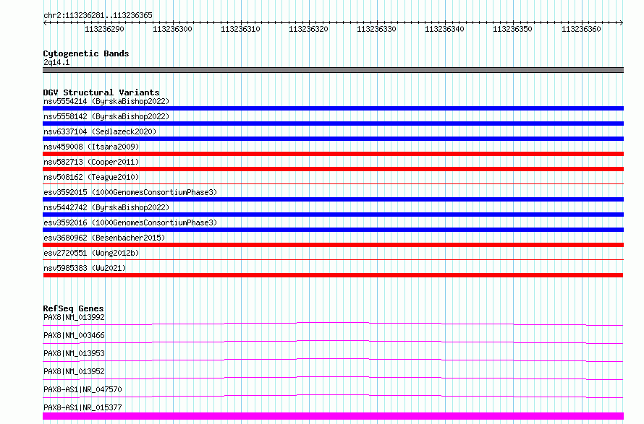Click the 2q14.1 band label

click(56, 62)
